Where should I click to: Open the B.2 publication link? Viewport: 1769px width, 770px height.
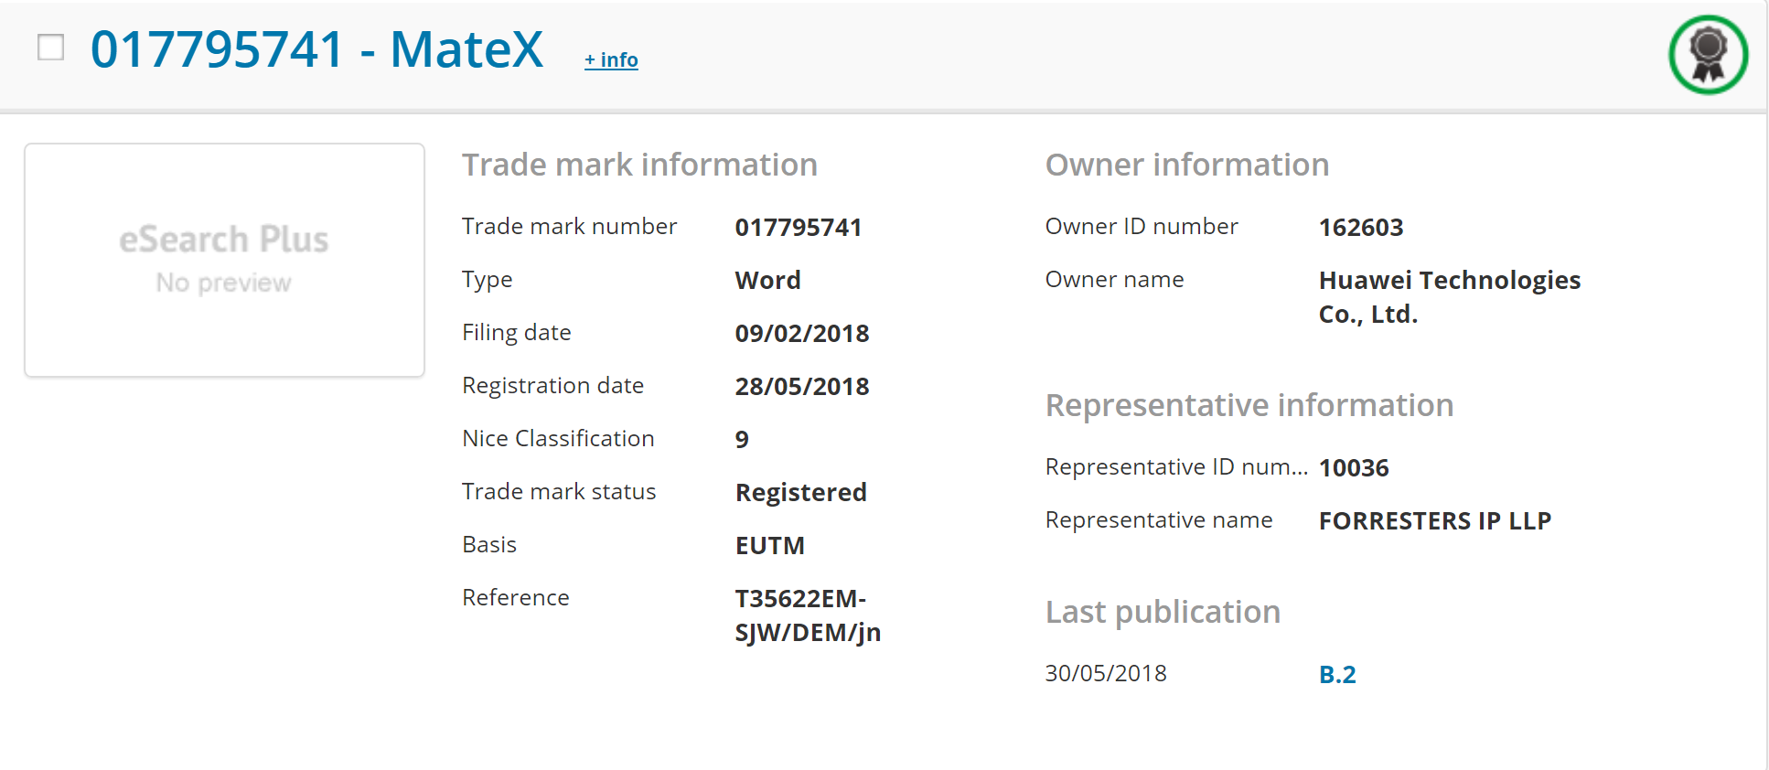[1336, 675]
